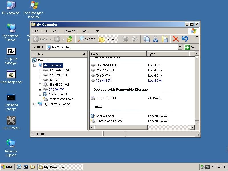The image size is (228, 171).
Task: Click the green Go button
Action: tap(190, 47)
